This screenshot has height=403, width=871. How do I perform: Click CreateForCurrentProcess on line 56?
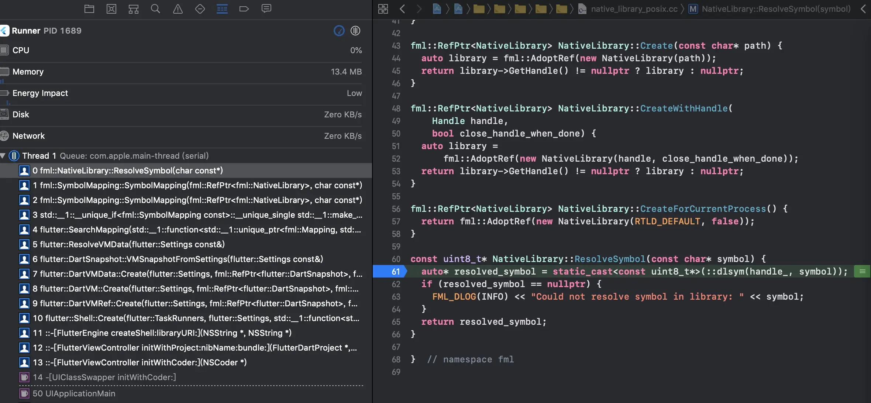[x=703, y=209]
